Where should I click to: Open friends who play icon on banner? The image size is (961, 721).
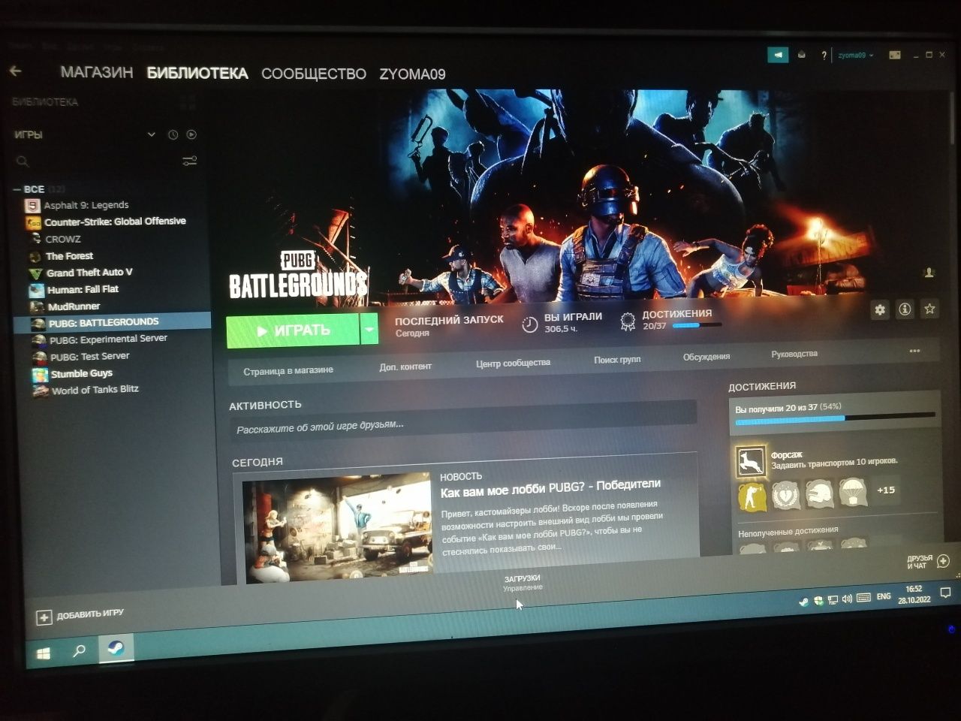click(x=929, y=273)
